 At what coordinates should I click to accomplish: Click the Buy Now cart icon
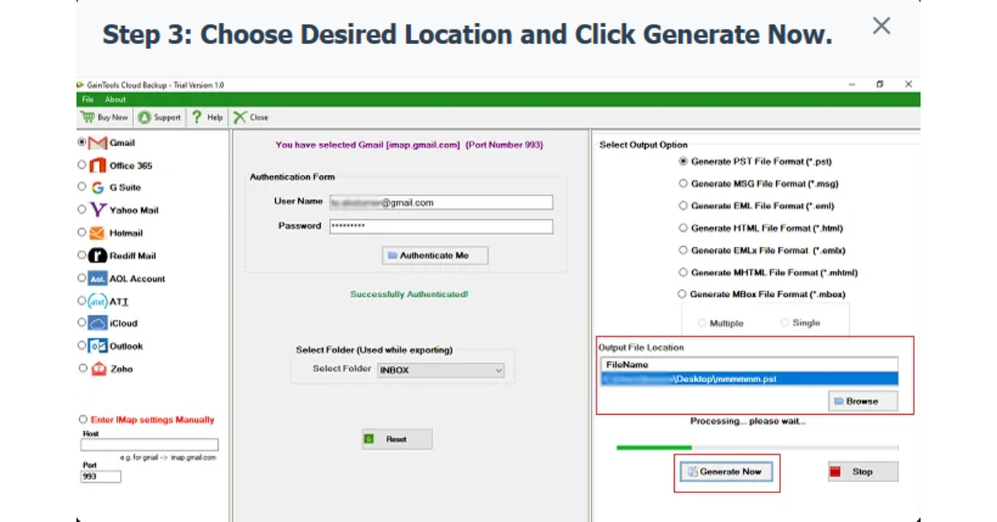87,117
